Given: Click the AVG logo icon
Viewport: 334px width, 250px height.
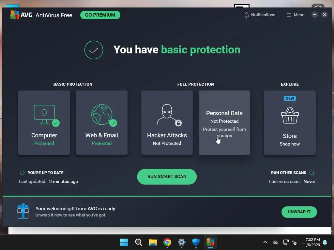Looking at the screenshot, I should (15, 15).
